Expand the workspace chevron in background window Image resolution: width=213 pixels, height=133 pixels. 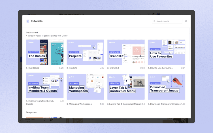pos(44,120)
